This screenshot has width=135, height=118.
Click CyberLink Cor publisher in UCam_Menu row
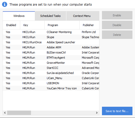click(90, 78)
